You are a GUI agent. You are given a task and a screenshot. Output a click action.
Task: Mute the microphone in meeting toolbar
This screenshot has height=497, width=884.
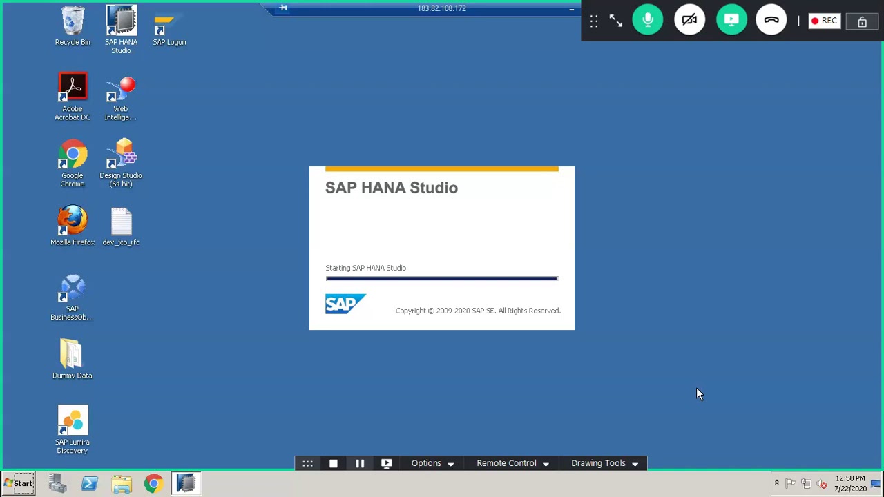pyautogui.click(x=648, y=20)
